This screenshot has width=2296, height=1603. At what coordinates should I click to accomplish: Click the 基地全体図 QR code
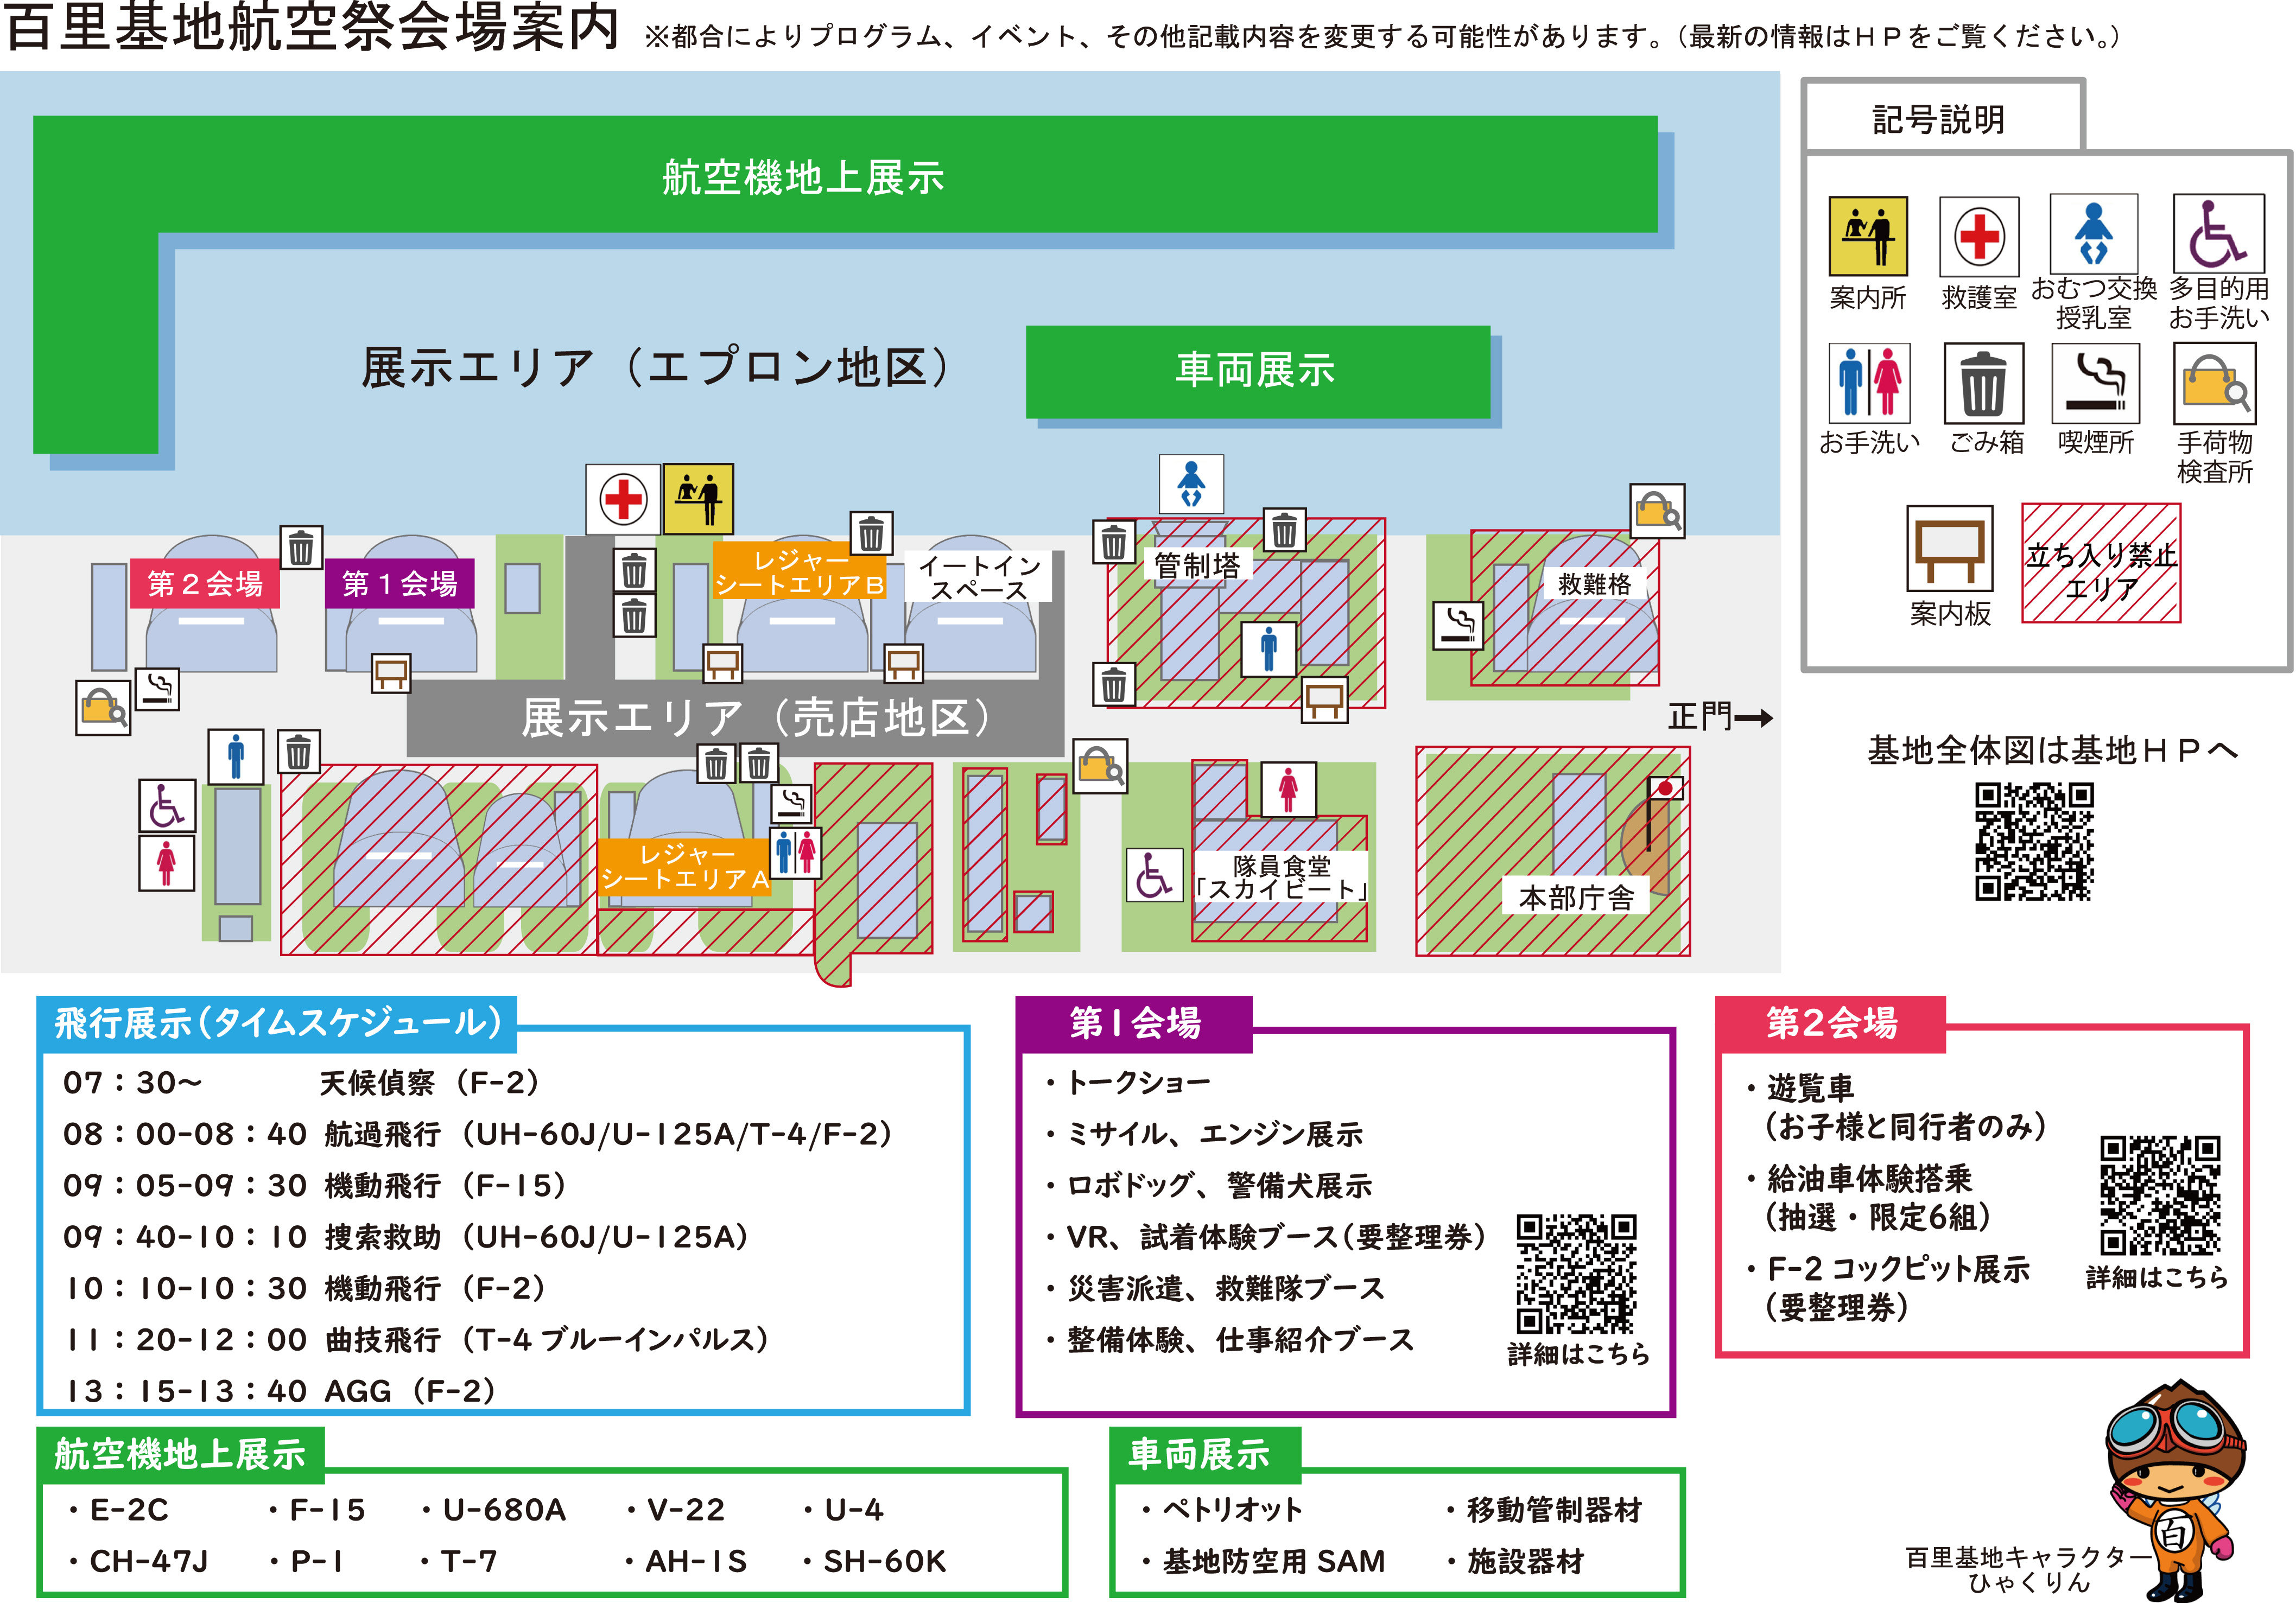pos(2034,841)
